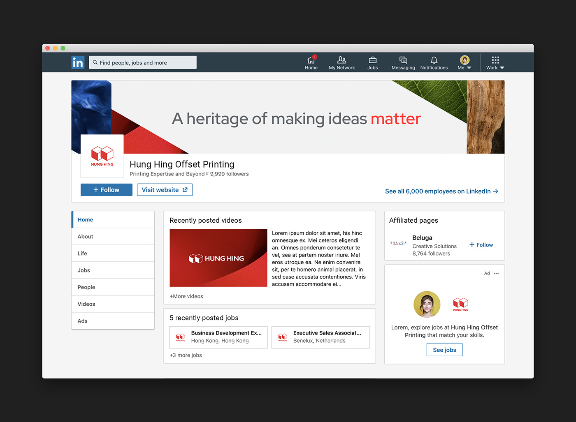Screen dimensions: 576x422
Task: Click the Hung Hing logo in the ad
Action: tap(460, 304)
